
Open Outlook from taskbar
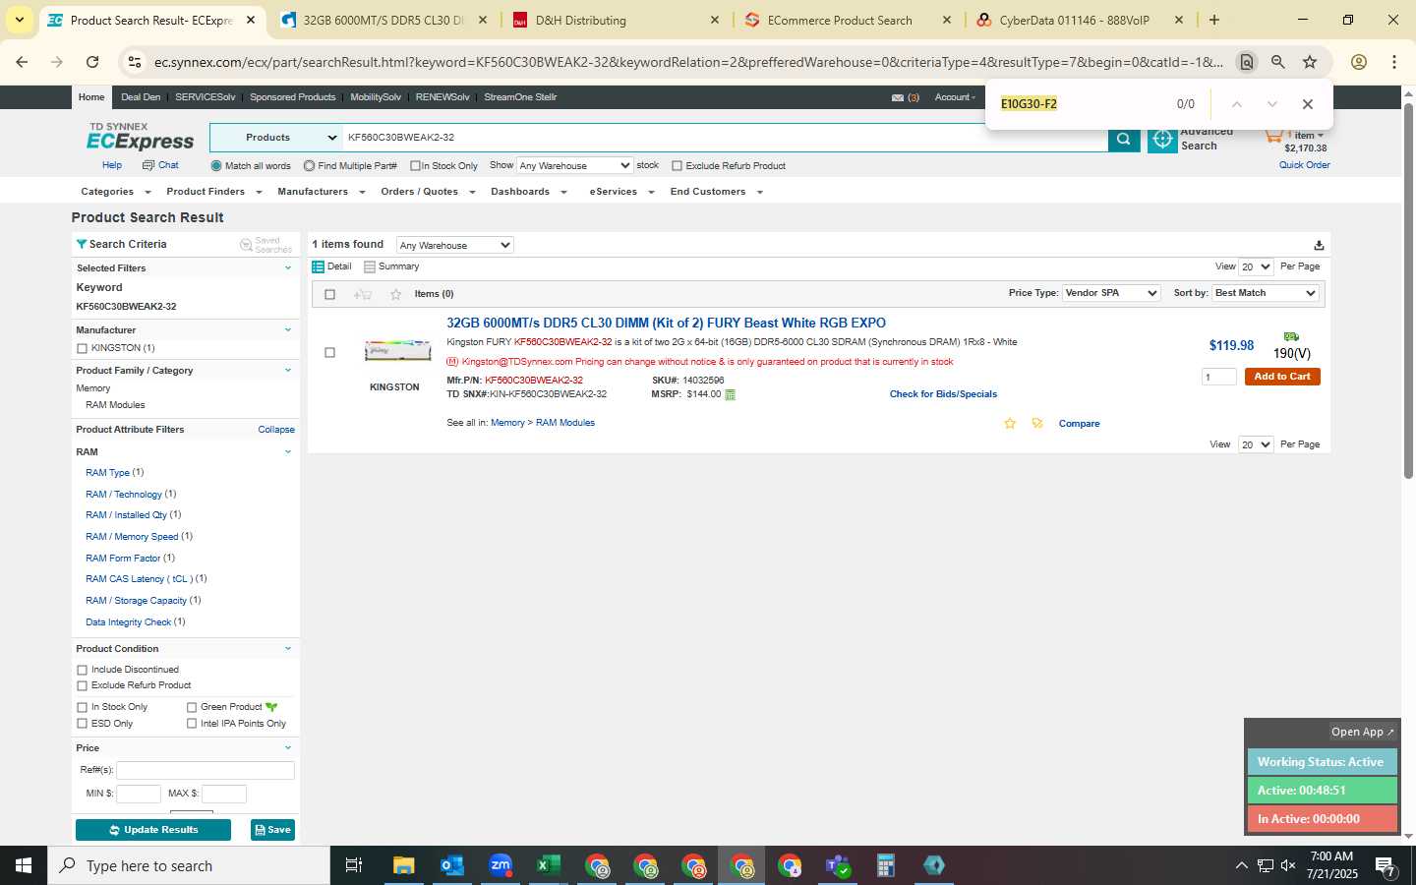[x=452, y=865]
